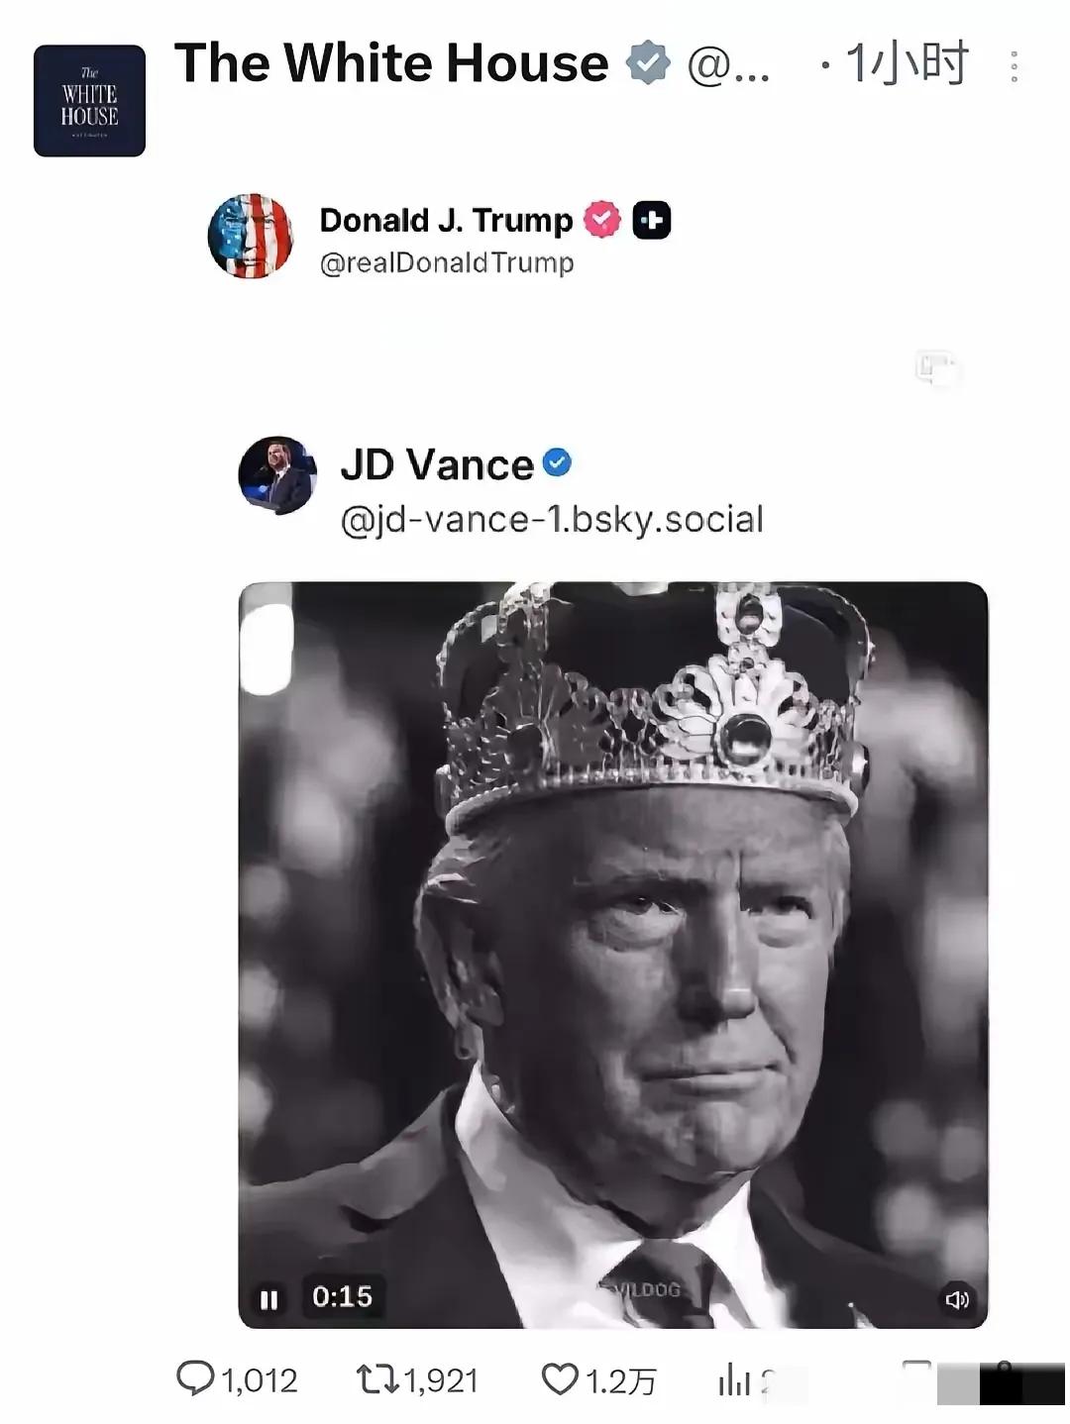
Task: View post analytics bar chart icon
Action: 733,1379
